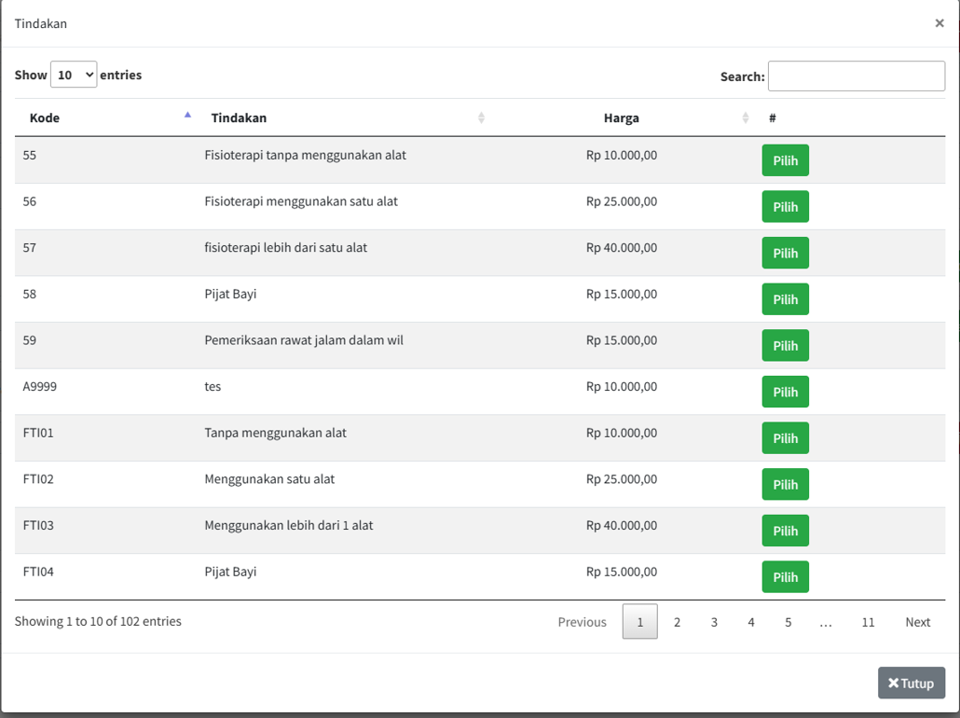Select current page 1 in pagination
Image resolution: width=960 pixels, height=718 pixels.
click(x=639, y=622)
